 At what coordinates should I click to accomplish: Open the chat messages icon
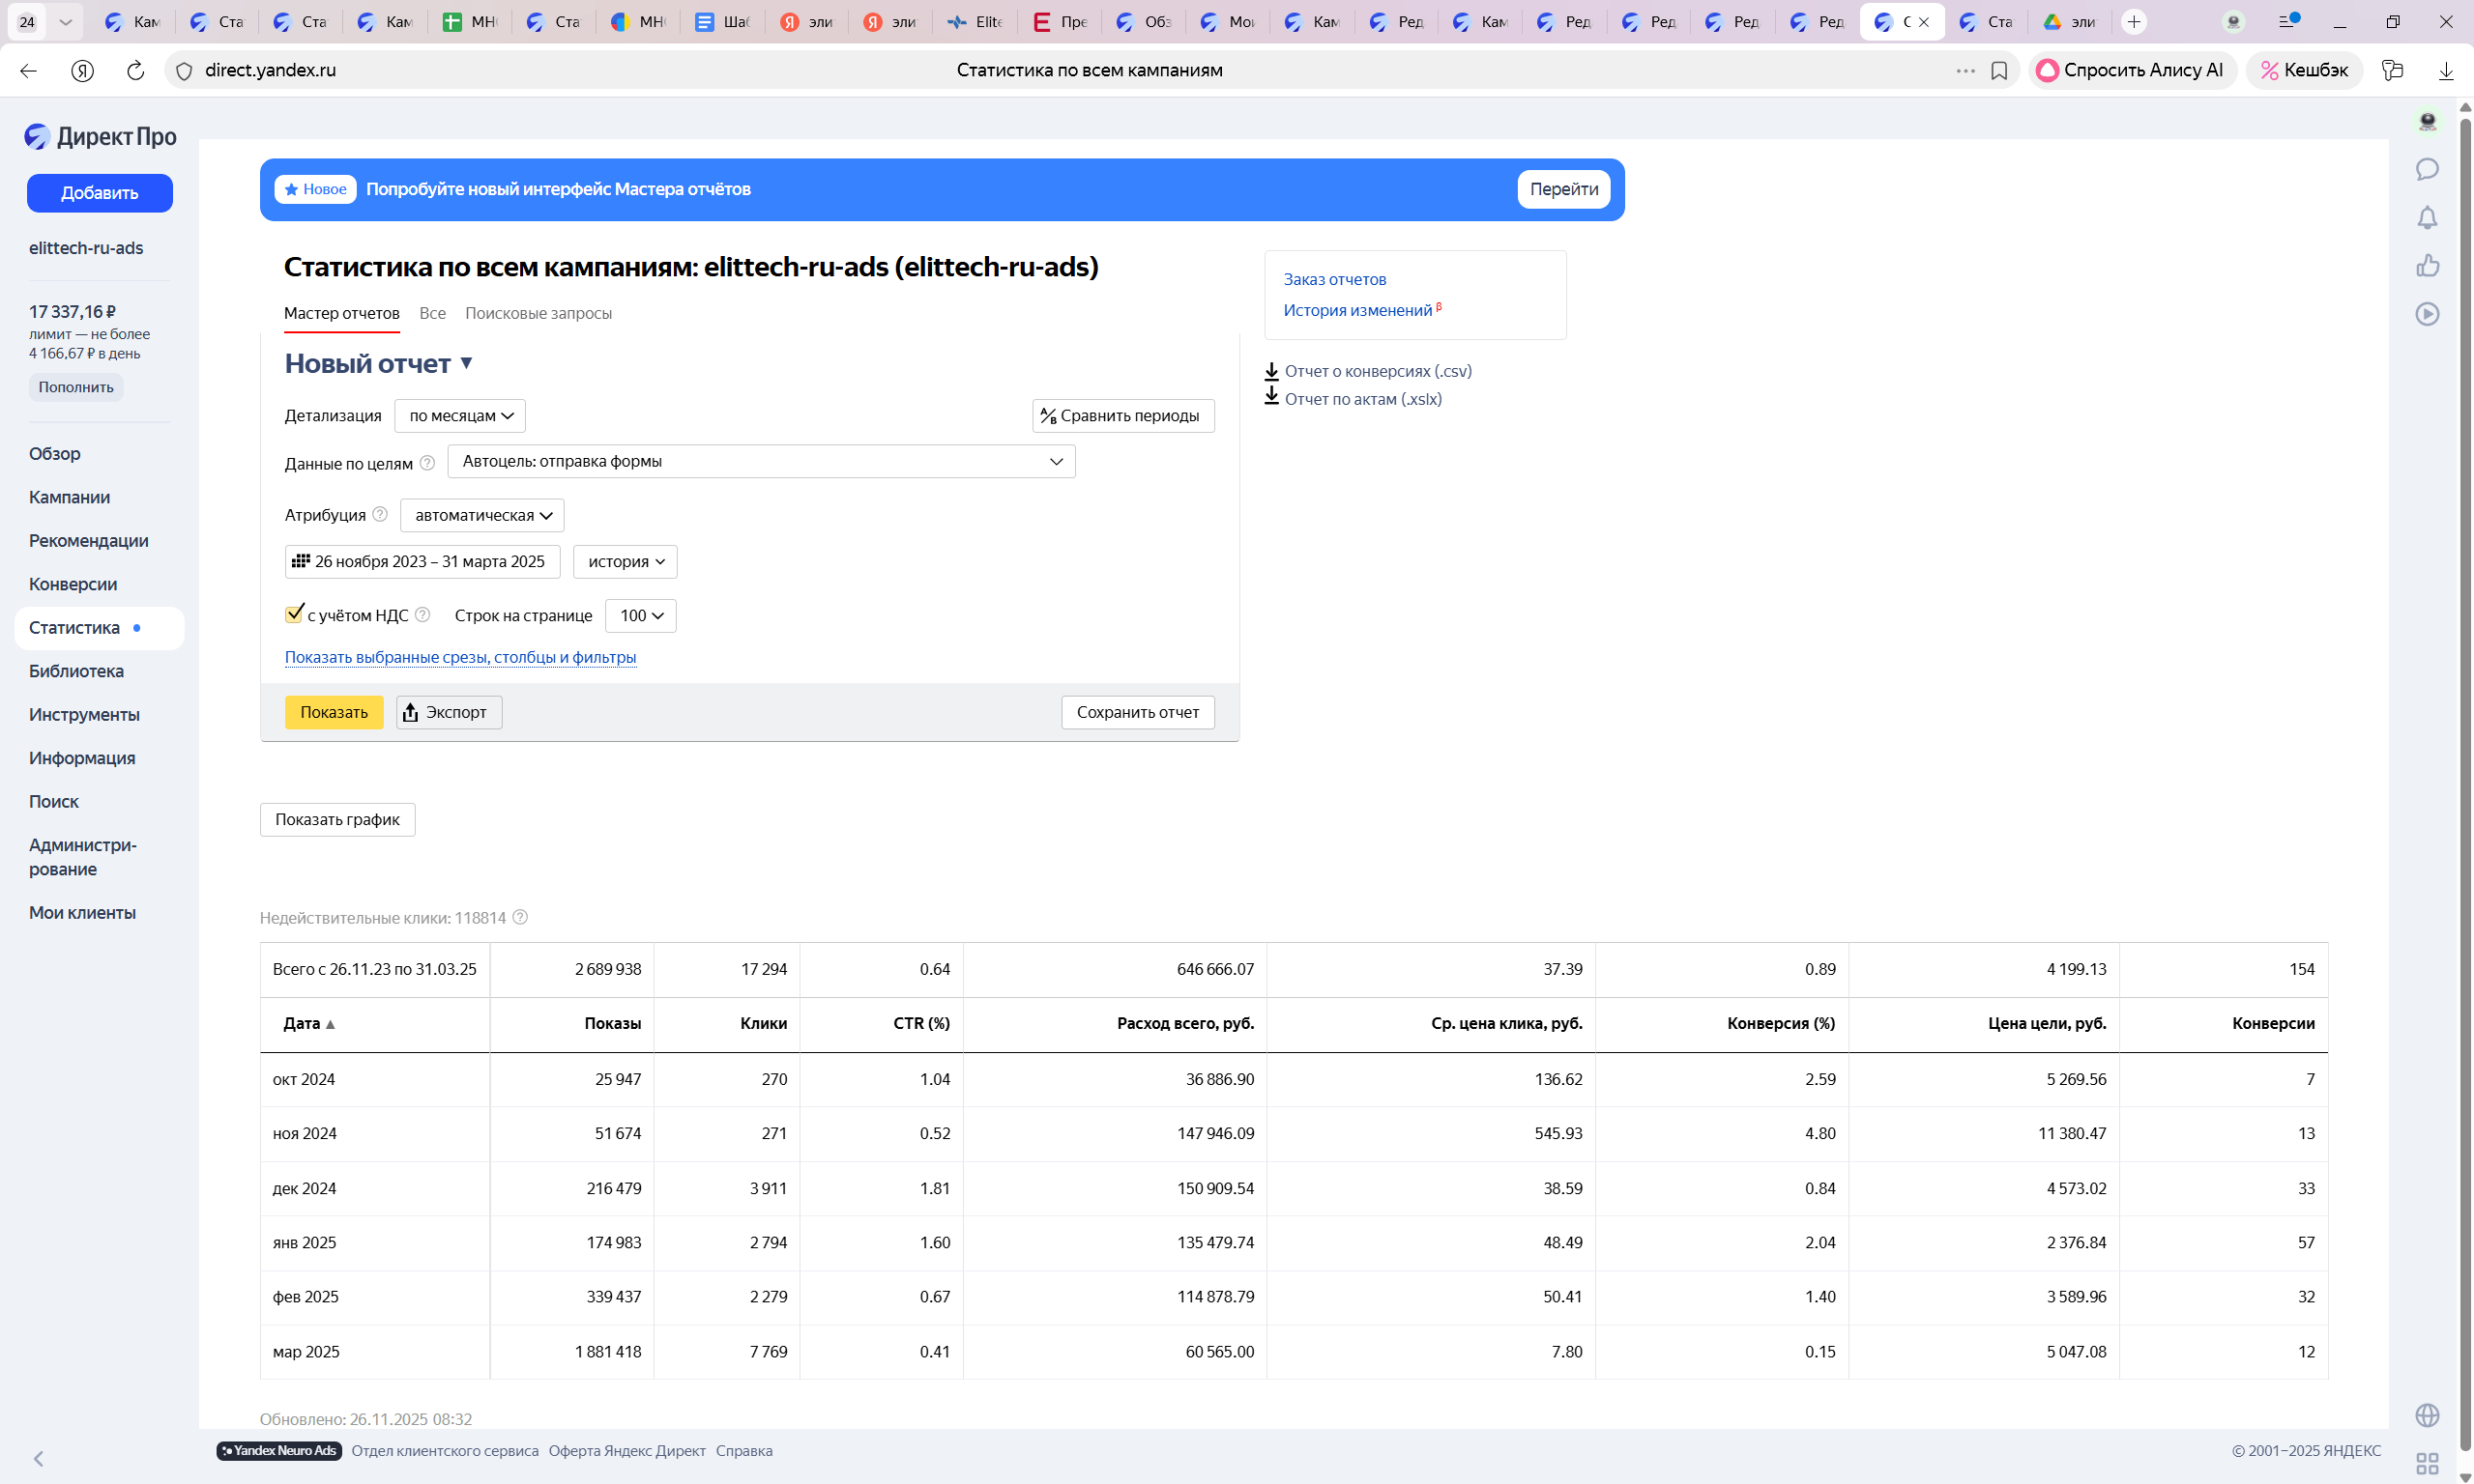coord(2427,169)
